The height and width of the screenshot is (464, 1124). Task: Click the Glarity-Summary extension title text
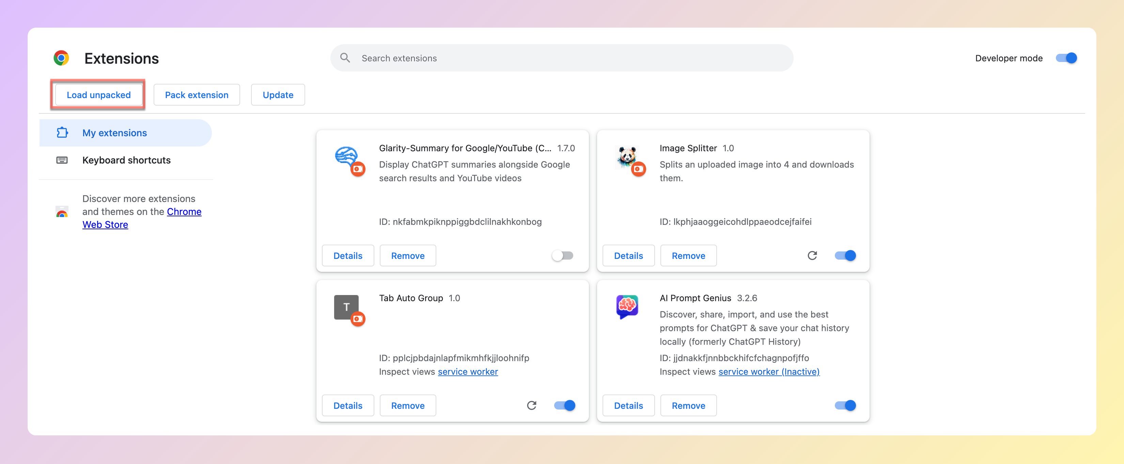[x=465, y=149]
